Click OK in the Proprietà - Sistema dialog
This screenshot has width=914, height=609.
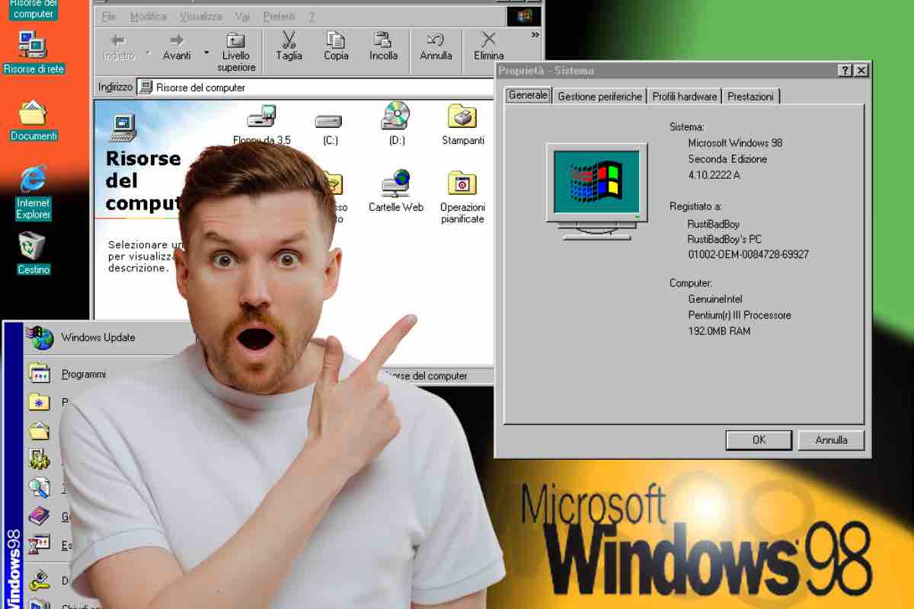click(759, 440)
